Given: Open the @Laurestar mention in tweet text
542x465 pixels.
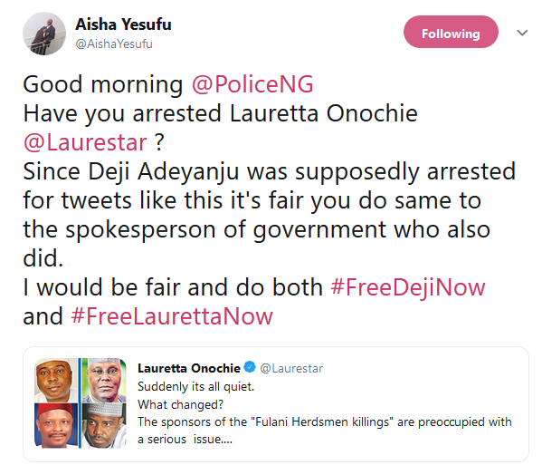Looking at the screenshot, I should click(x=85, y=142).
